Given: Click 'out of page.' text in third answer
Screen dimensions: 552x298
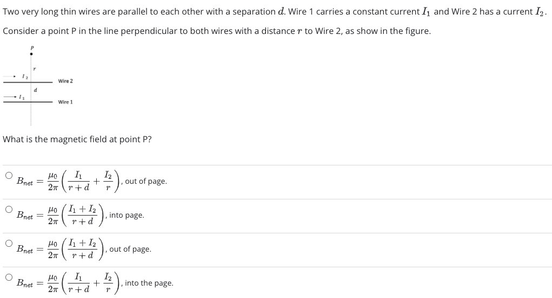Looking at the screenshot, I should pos(130,249).
